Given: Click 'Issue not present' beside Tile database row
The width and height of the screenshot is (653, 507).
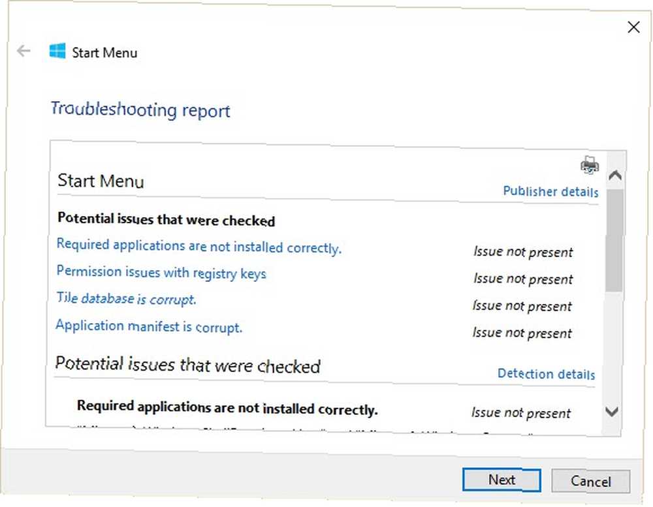Looking at the screenshot, I should pyautogui.click(x=522, y=306).
